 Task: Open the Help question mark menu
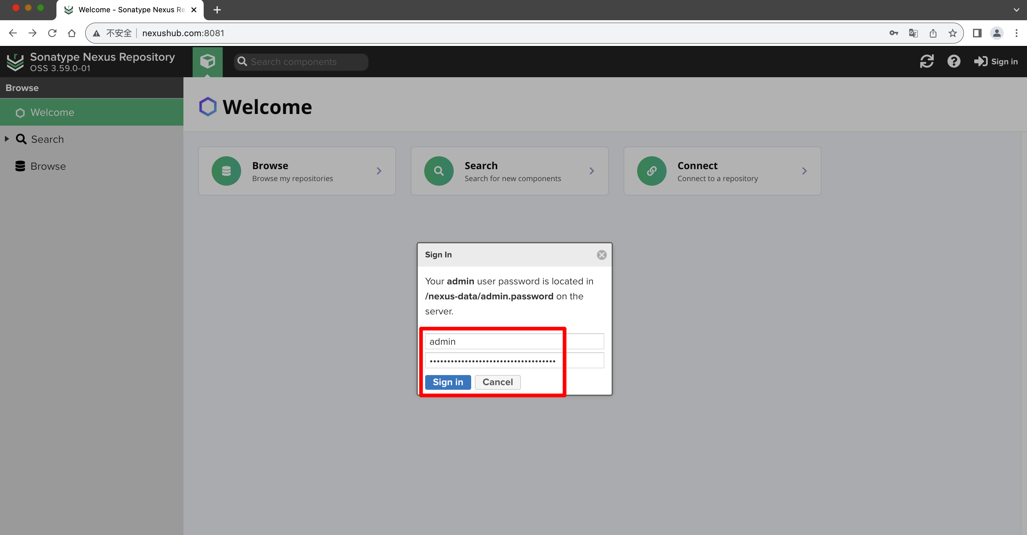click(x=954, y=61)
